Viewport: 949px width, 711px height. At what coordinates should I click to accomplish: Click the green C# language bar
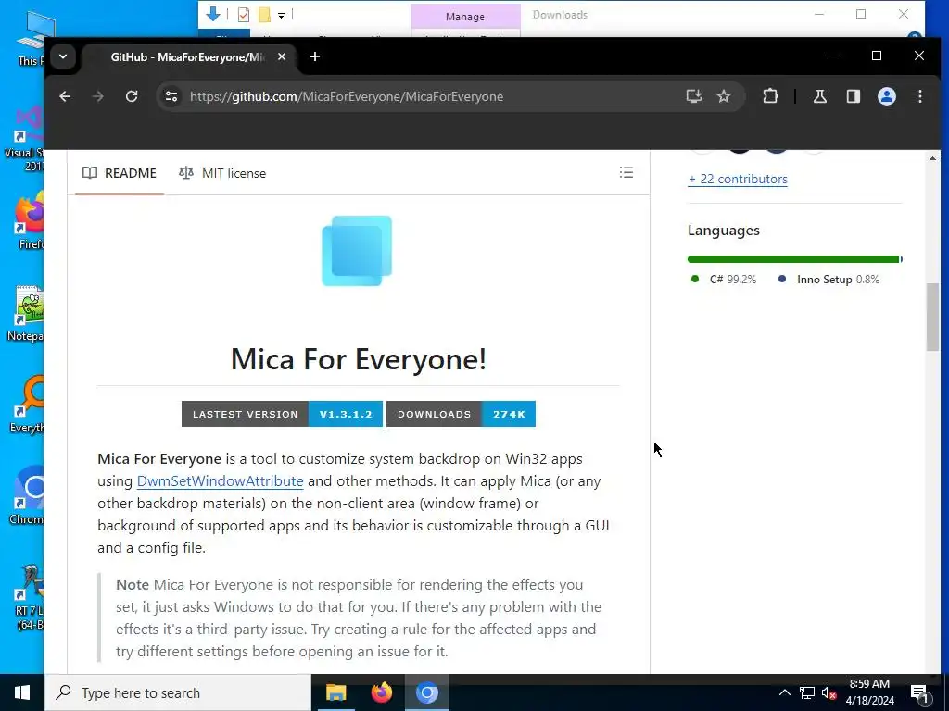click(x=793, y=259)
